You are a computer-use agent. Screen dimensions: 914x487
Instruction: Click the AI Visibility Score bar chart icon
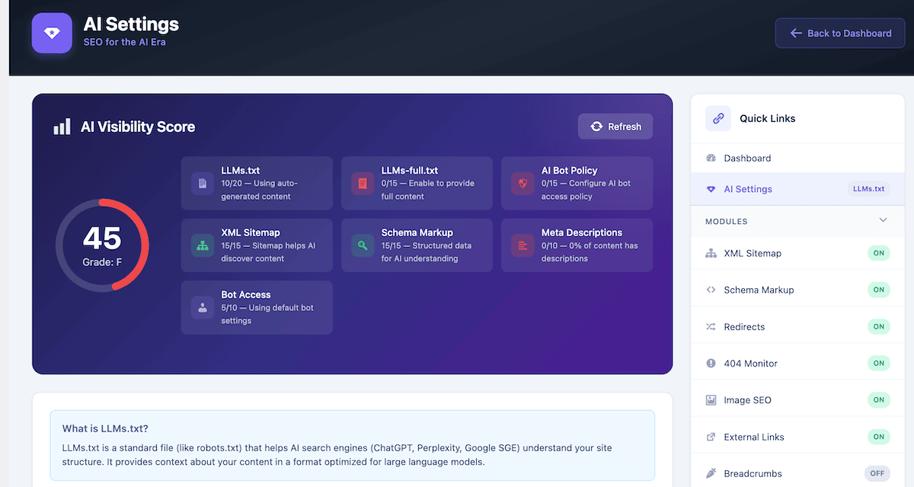62,127
